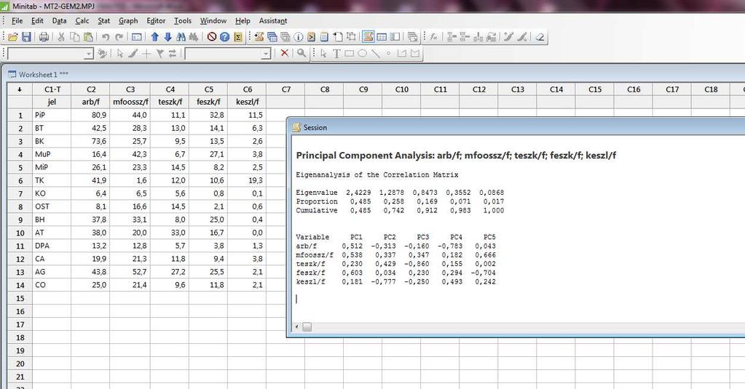Click the 'CO' cell in row 14
This screenshot has width=745, height=389.
coord(52,285)
